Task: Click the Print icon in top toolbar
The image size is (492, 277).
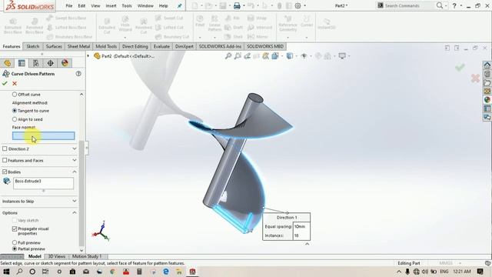Action: 237,5
